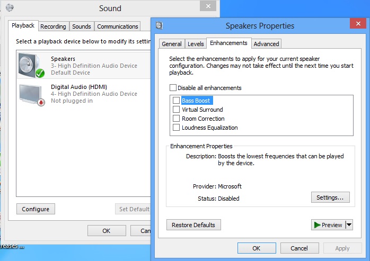The height and width of the screenshot is (261, 370).
Task: Click the Settings... button
Action: pyautogui.click(x=330, y=197)
